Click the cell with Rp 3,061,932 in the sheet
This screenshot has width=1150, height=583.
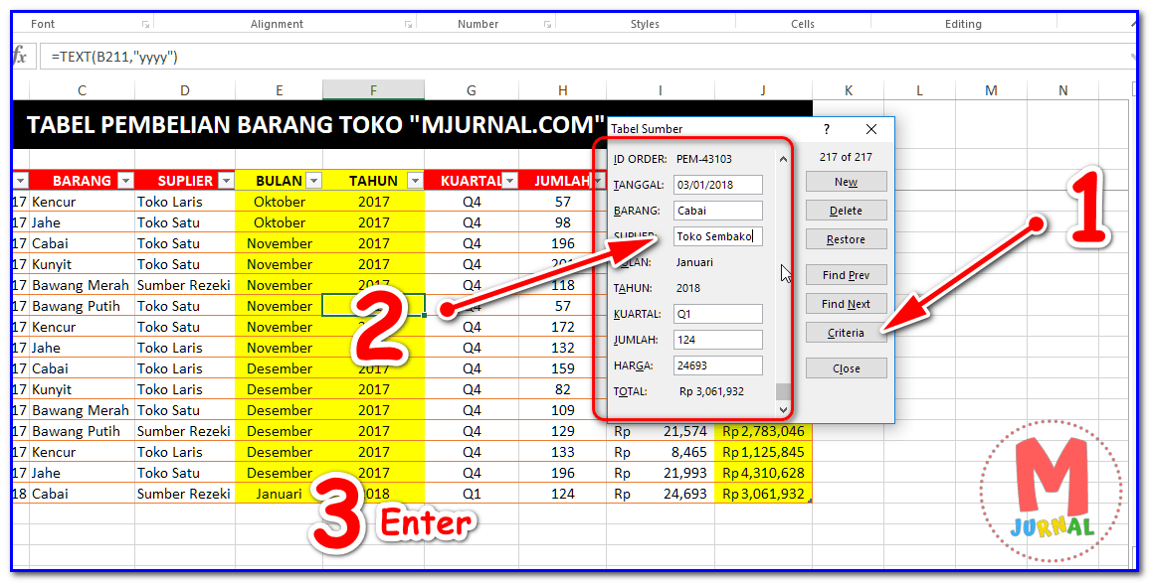point(763,494)
